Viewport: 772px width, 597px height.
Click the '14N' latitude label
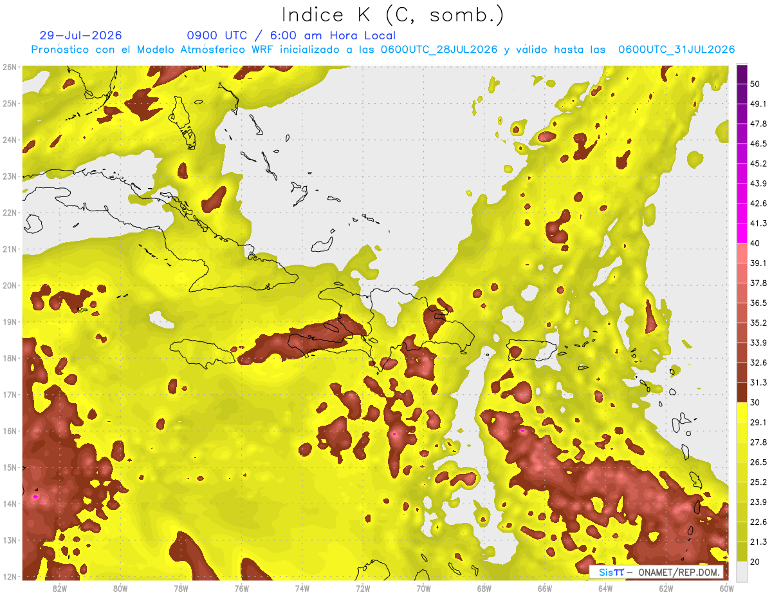point(10,504)
